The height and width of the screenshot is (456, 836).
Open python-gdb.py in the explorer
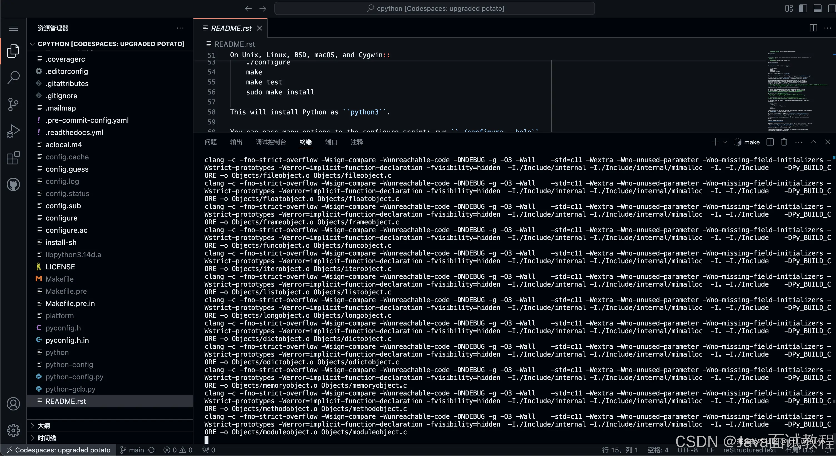pos(110,389)
